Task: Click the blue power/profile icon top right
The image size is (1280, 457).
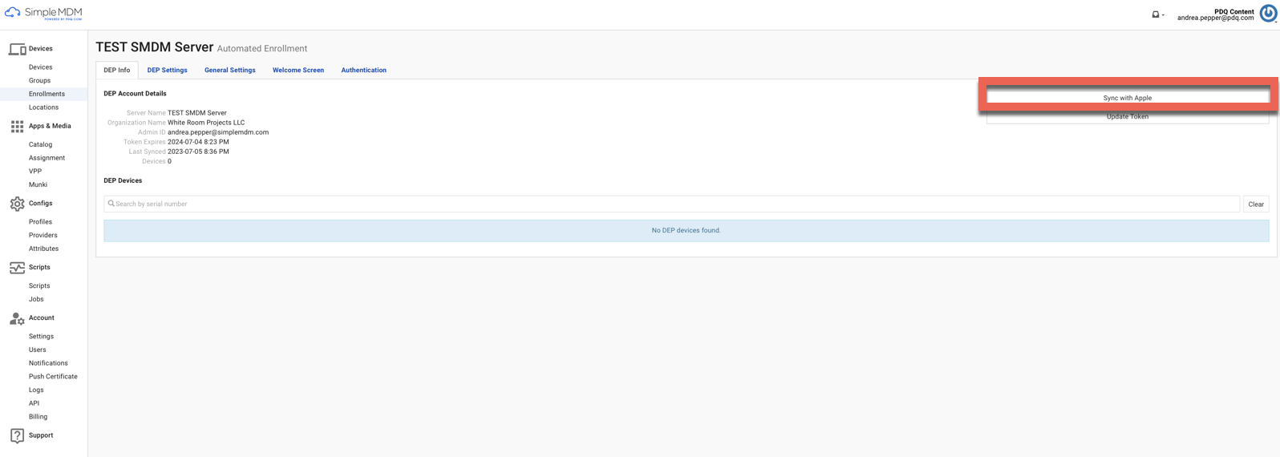Action: tap(1268, 14)
